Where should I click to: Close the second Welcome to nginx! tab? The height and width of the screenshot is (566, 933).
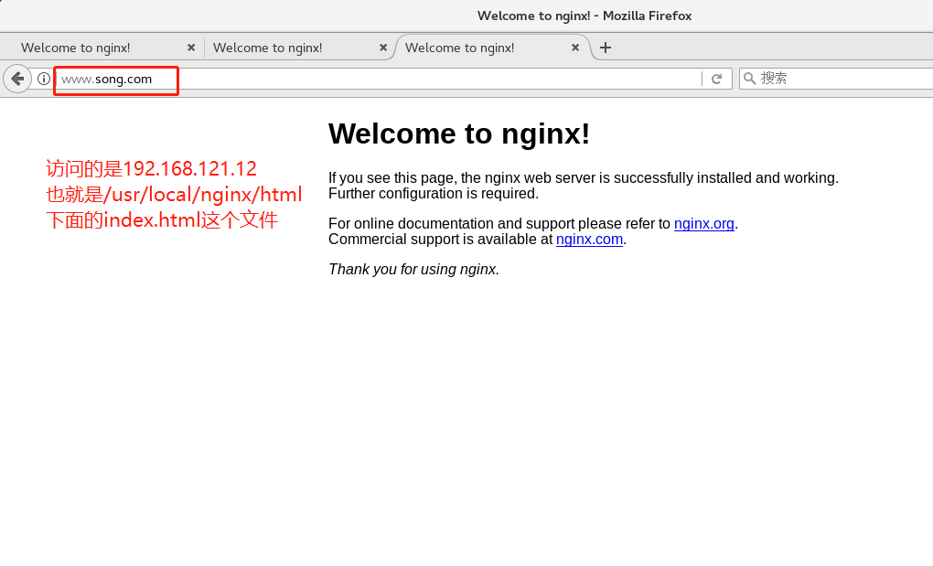pyautogui.click(x=383, y=48)
